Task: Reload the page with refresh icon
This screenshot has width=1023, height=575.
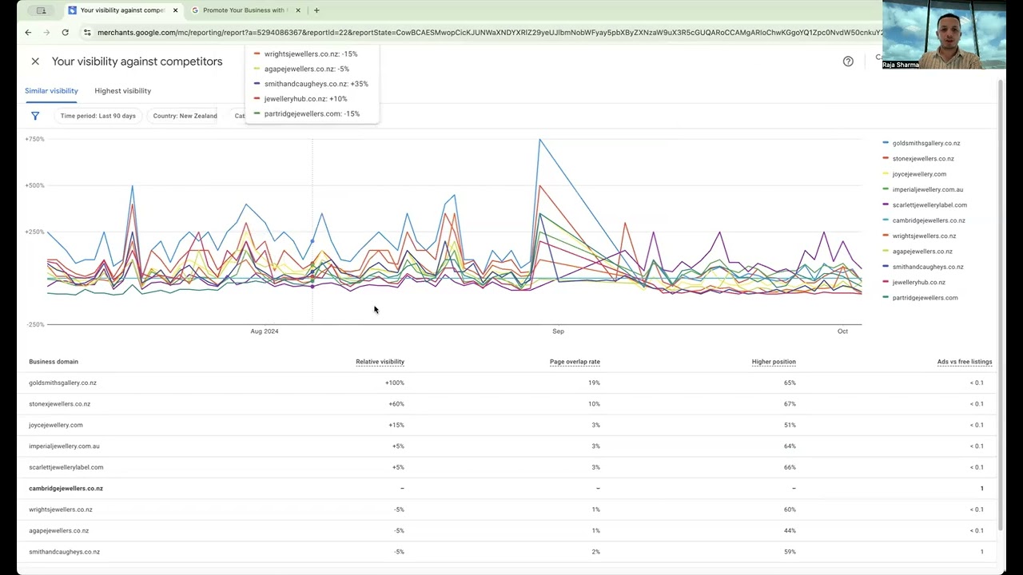Action: point(65,33)
